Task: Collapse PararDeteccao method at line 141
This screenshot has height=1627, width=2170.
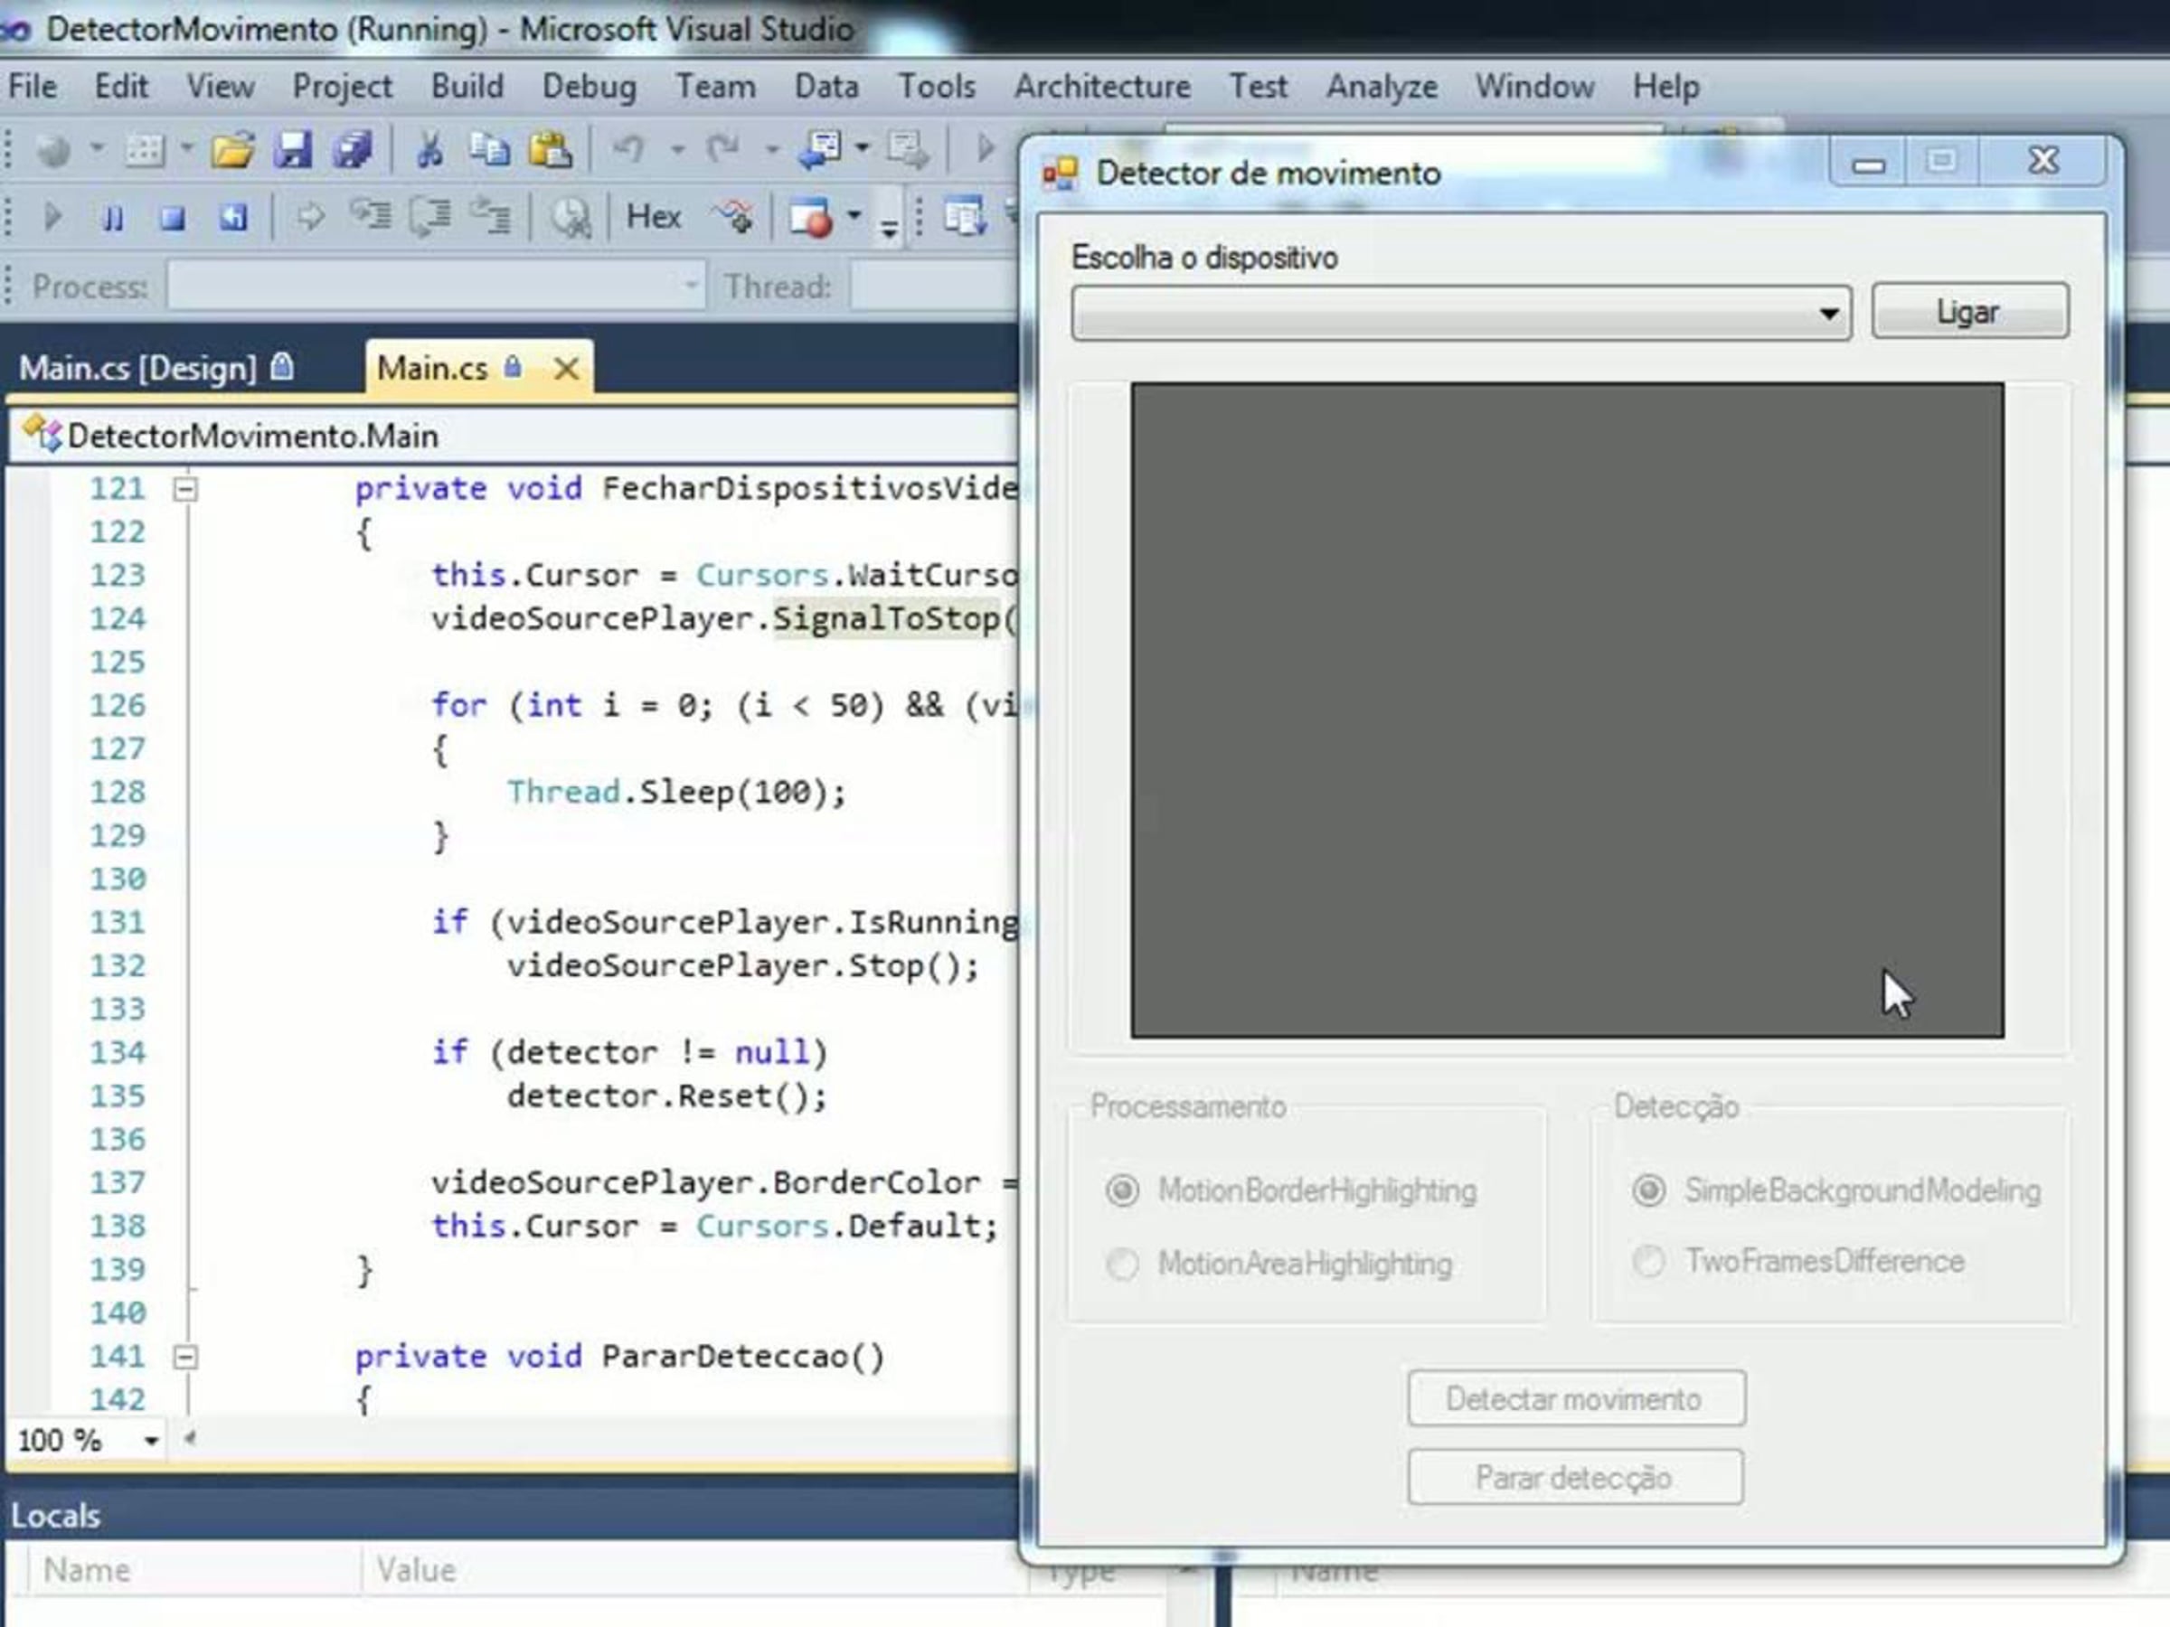Action: point(185,1358)
